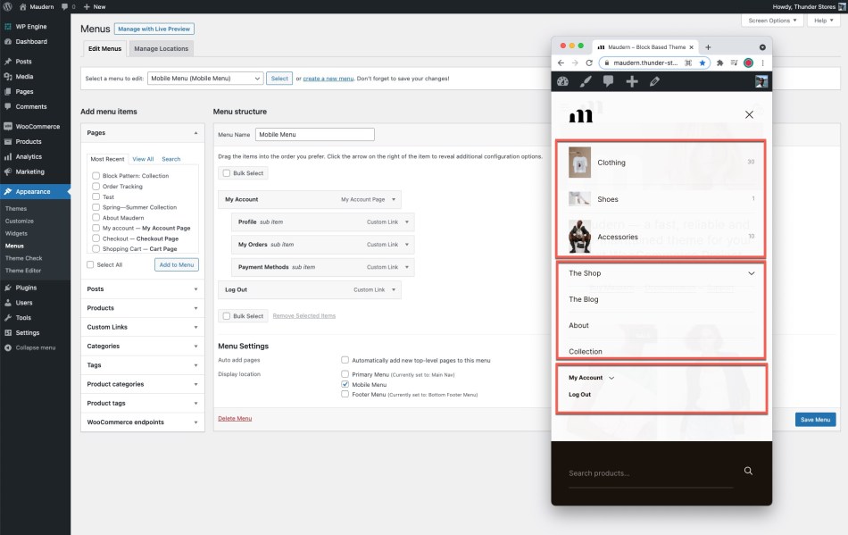Check About Maudern page checkbox
Image resolution: width=848 pixels, height=535 pixels.
point(96,217)
